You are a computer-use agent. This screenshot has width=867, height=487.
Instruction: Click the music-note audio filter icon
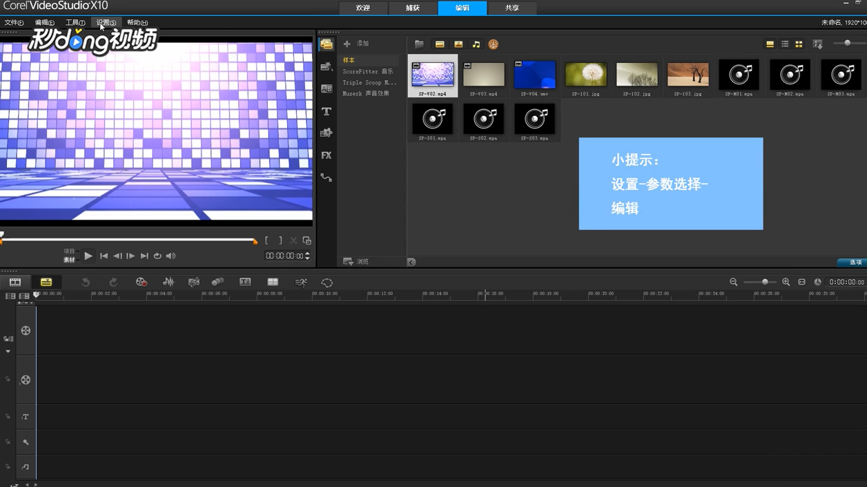point(476,44)
